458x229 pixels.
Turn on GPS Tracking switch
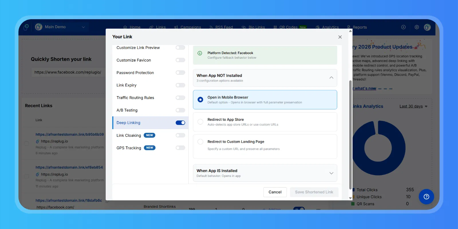coord(180,148)
